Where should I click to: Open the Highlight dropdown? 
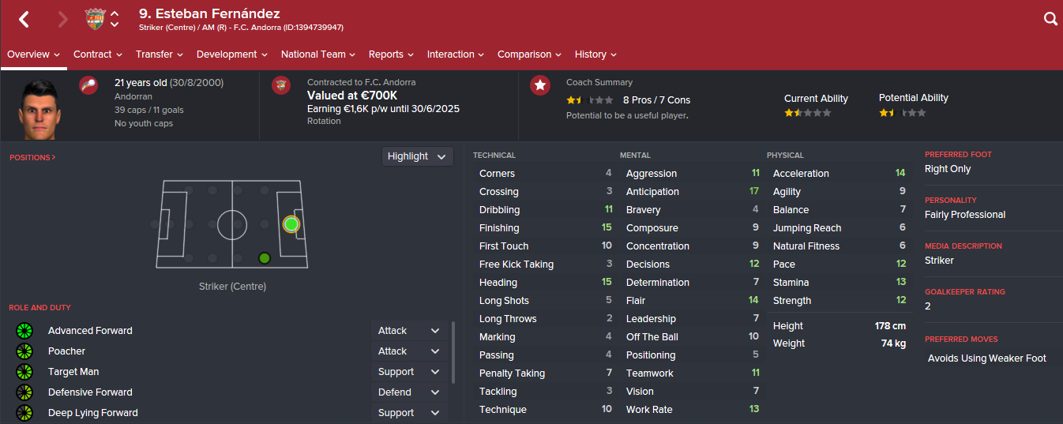click(418, 156)
